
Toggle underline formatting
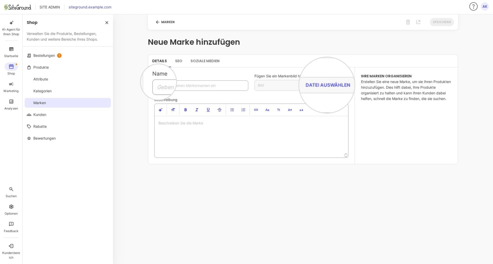click(208, 110)
